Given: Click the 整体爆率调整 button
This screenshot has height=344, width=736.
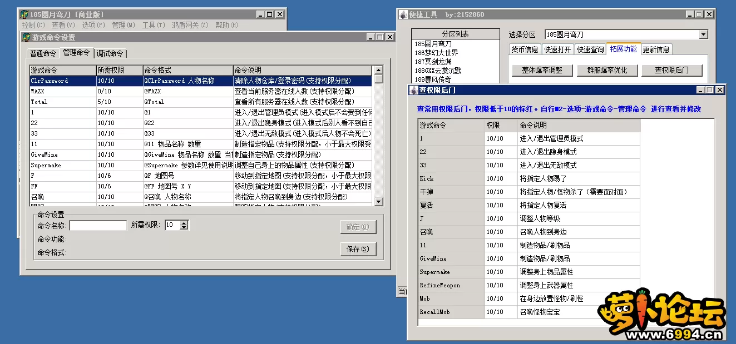Looking at the screenshot, I should point(542,70).
